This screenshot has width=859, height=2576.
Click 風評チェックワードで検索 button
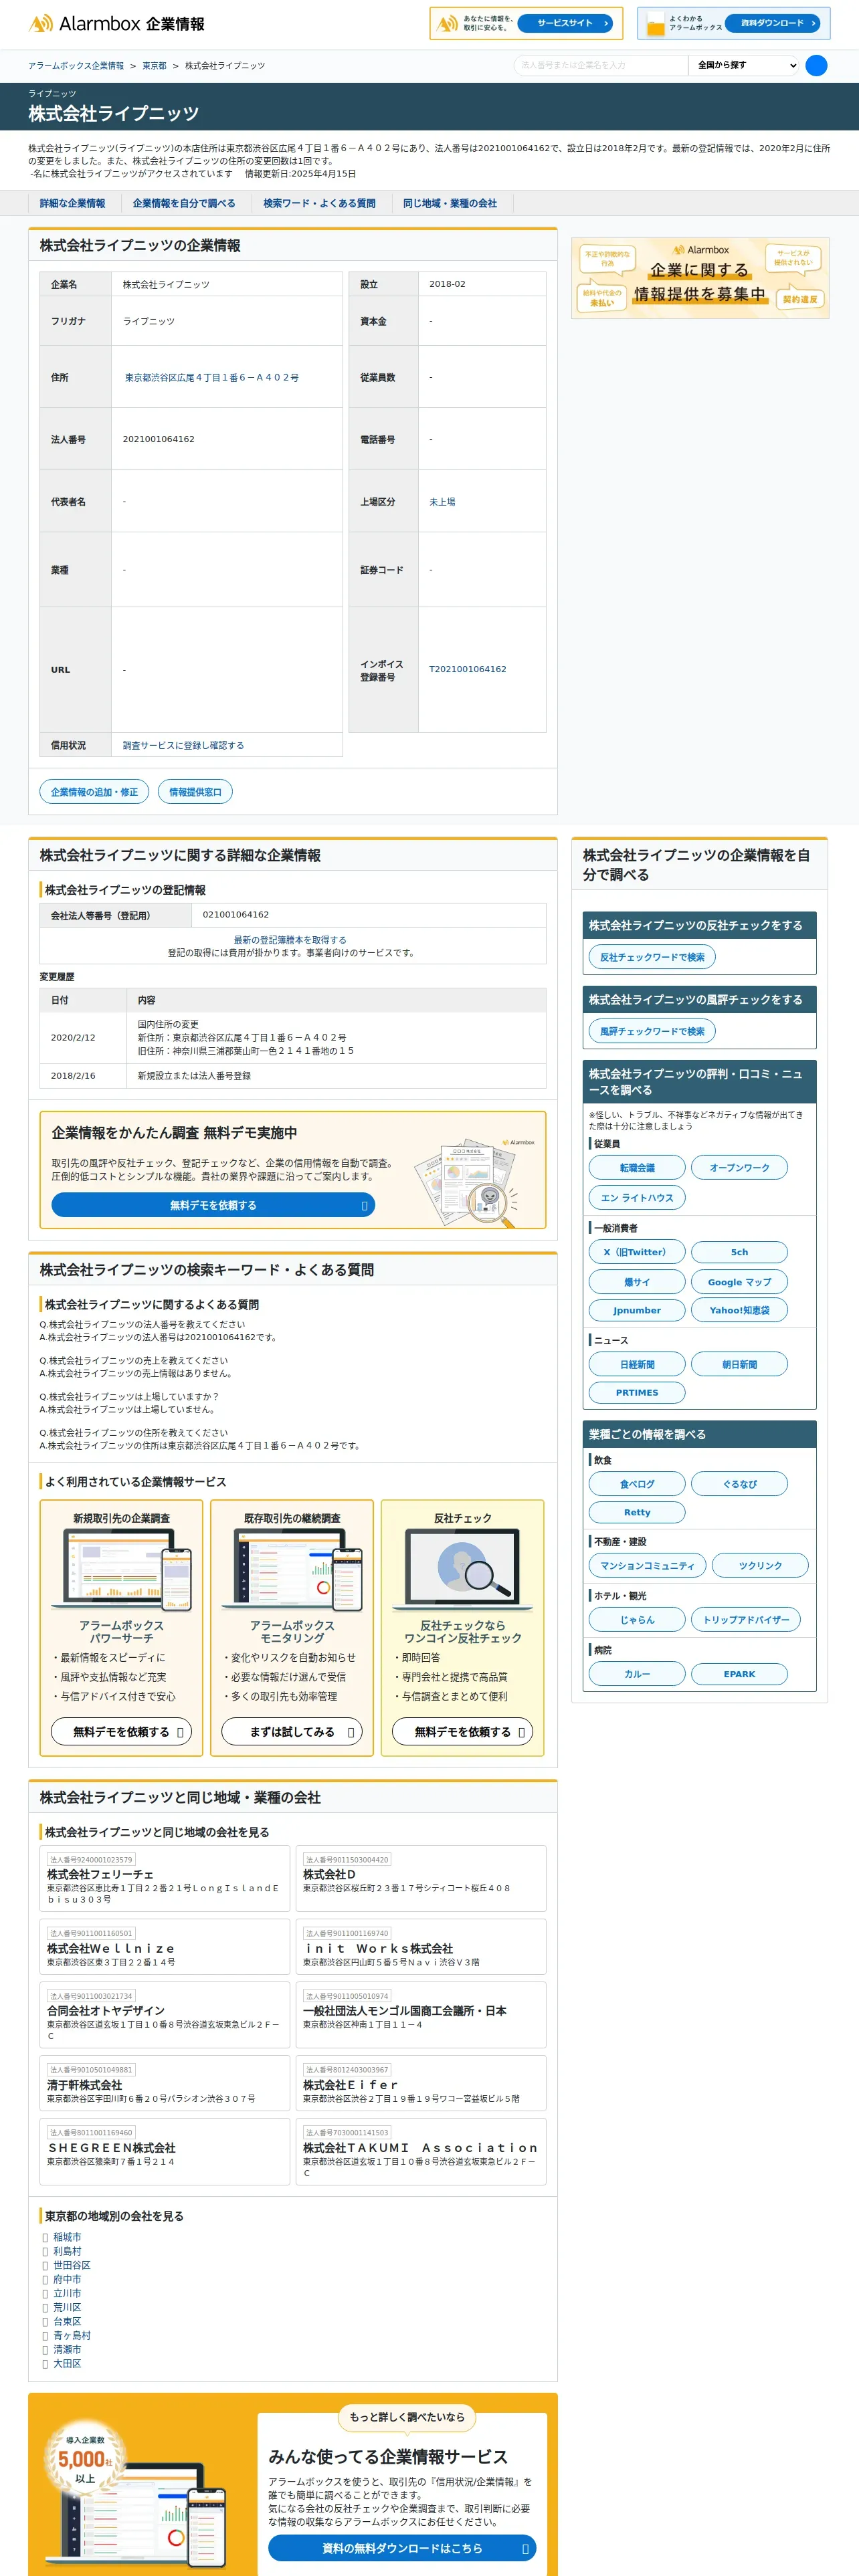click(652, 1031)
